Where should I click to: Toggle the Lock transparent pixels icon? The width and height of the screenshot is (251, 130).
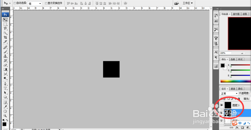pyautogui.click(x=229, y=99)
